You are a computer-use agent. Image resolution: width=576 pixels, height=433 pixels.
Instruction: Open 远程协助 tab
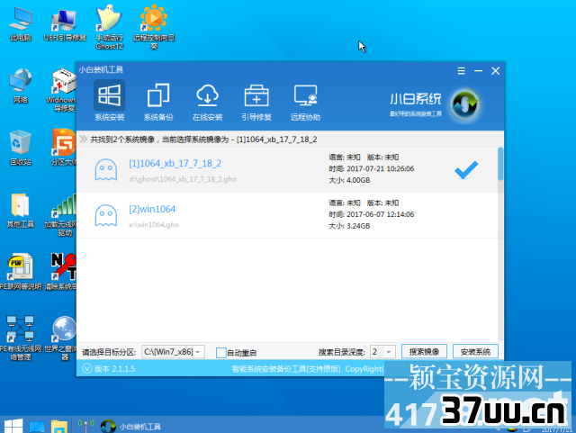click(x=305, y=101)
